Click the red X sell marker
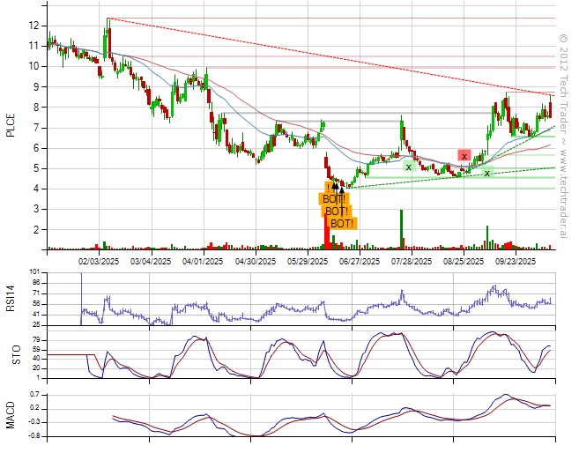This screenshot has width=579, height=453. tap(464, 156)
